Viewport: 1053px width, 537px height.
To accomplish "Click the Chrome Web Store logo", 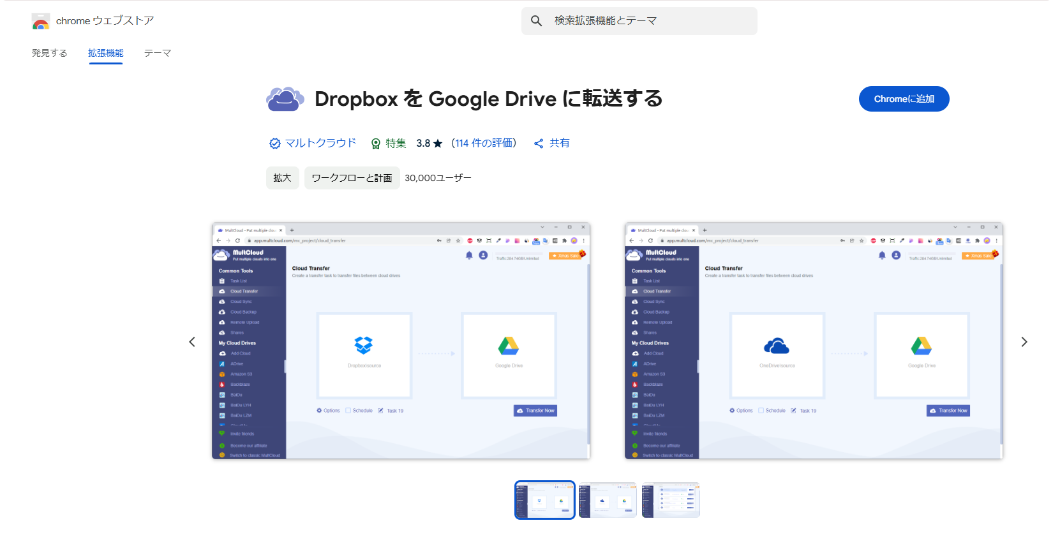I will click(x=41, y=21).
